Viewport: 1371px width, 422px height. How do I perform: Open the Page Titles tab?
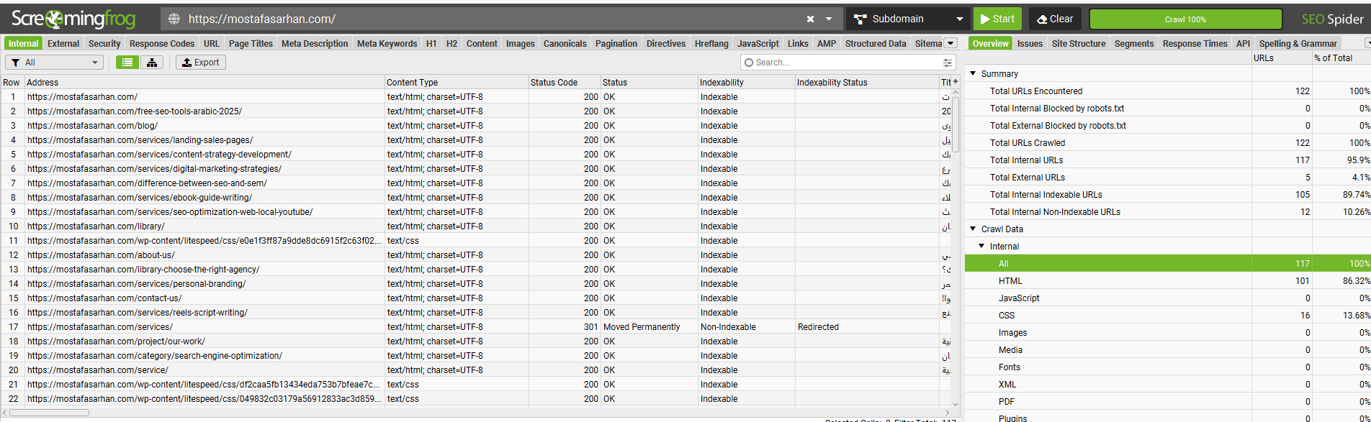pyautogui.click(x=251, y=44)
